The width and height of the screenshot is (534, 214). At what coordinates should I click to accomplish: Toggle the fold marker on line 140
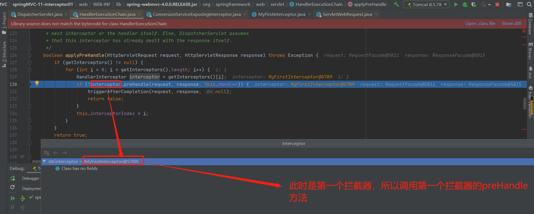click(x=30, y=157)
